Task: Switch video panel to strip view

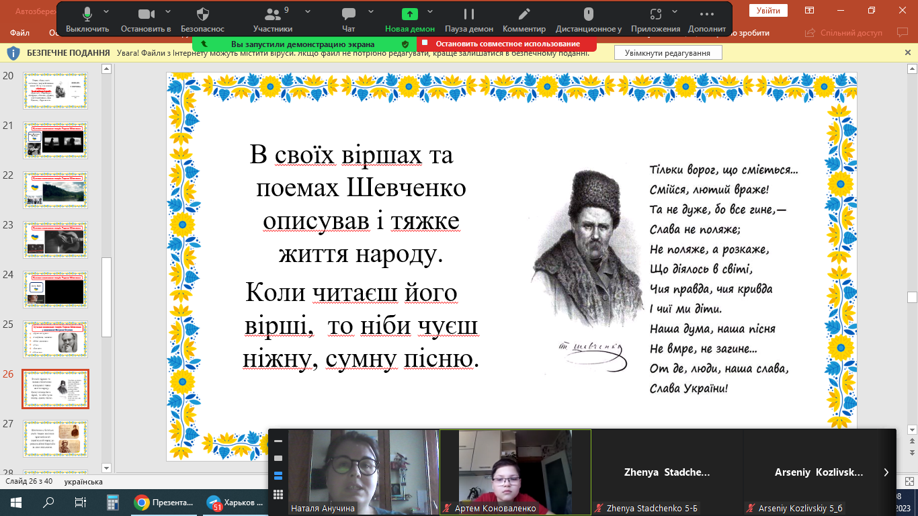Action: tap(278, 476)
